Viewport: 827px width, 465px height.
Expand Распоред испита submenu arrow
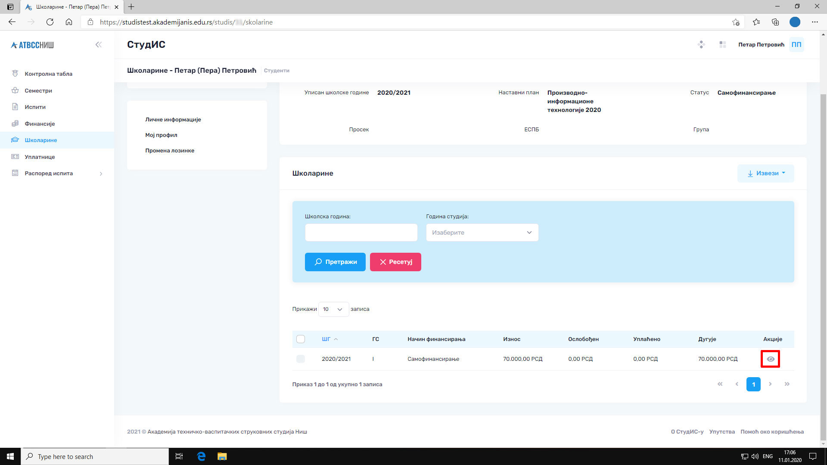click(101, 174)
